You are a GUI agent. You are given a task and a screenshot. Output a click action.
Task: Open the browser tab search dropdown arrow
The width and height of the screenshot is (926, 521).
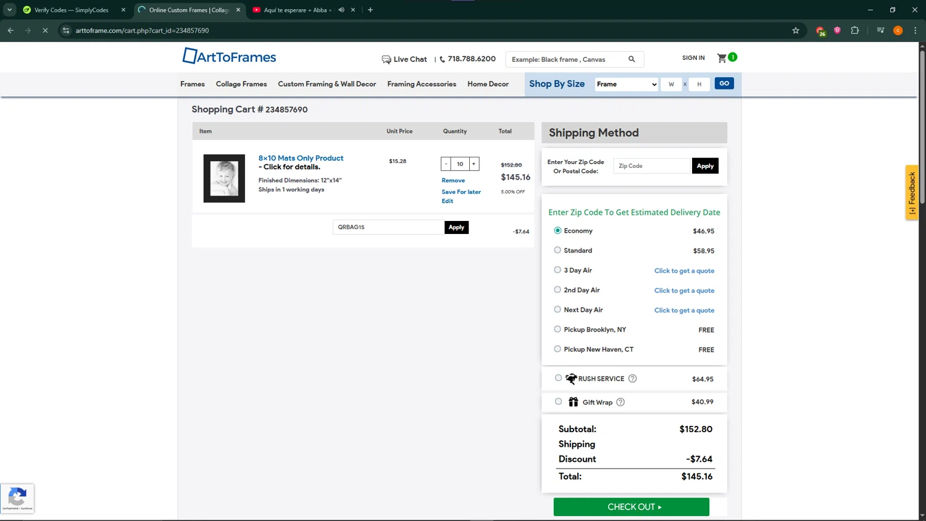point(9,10)
